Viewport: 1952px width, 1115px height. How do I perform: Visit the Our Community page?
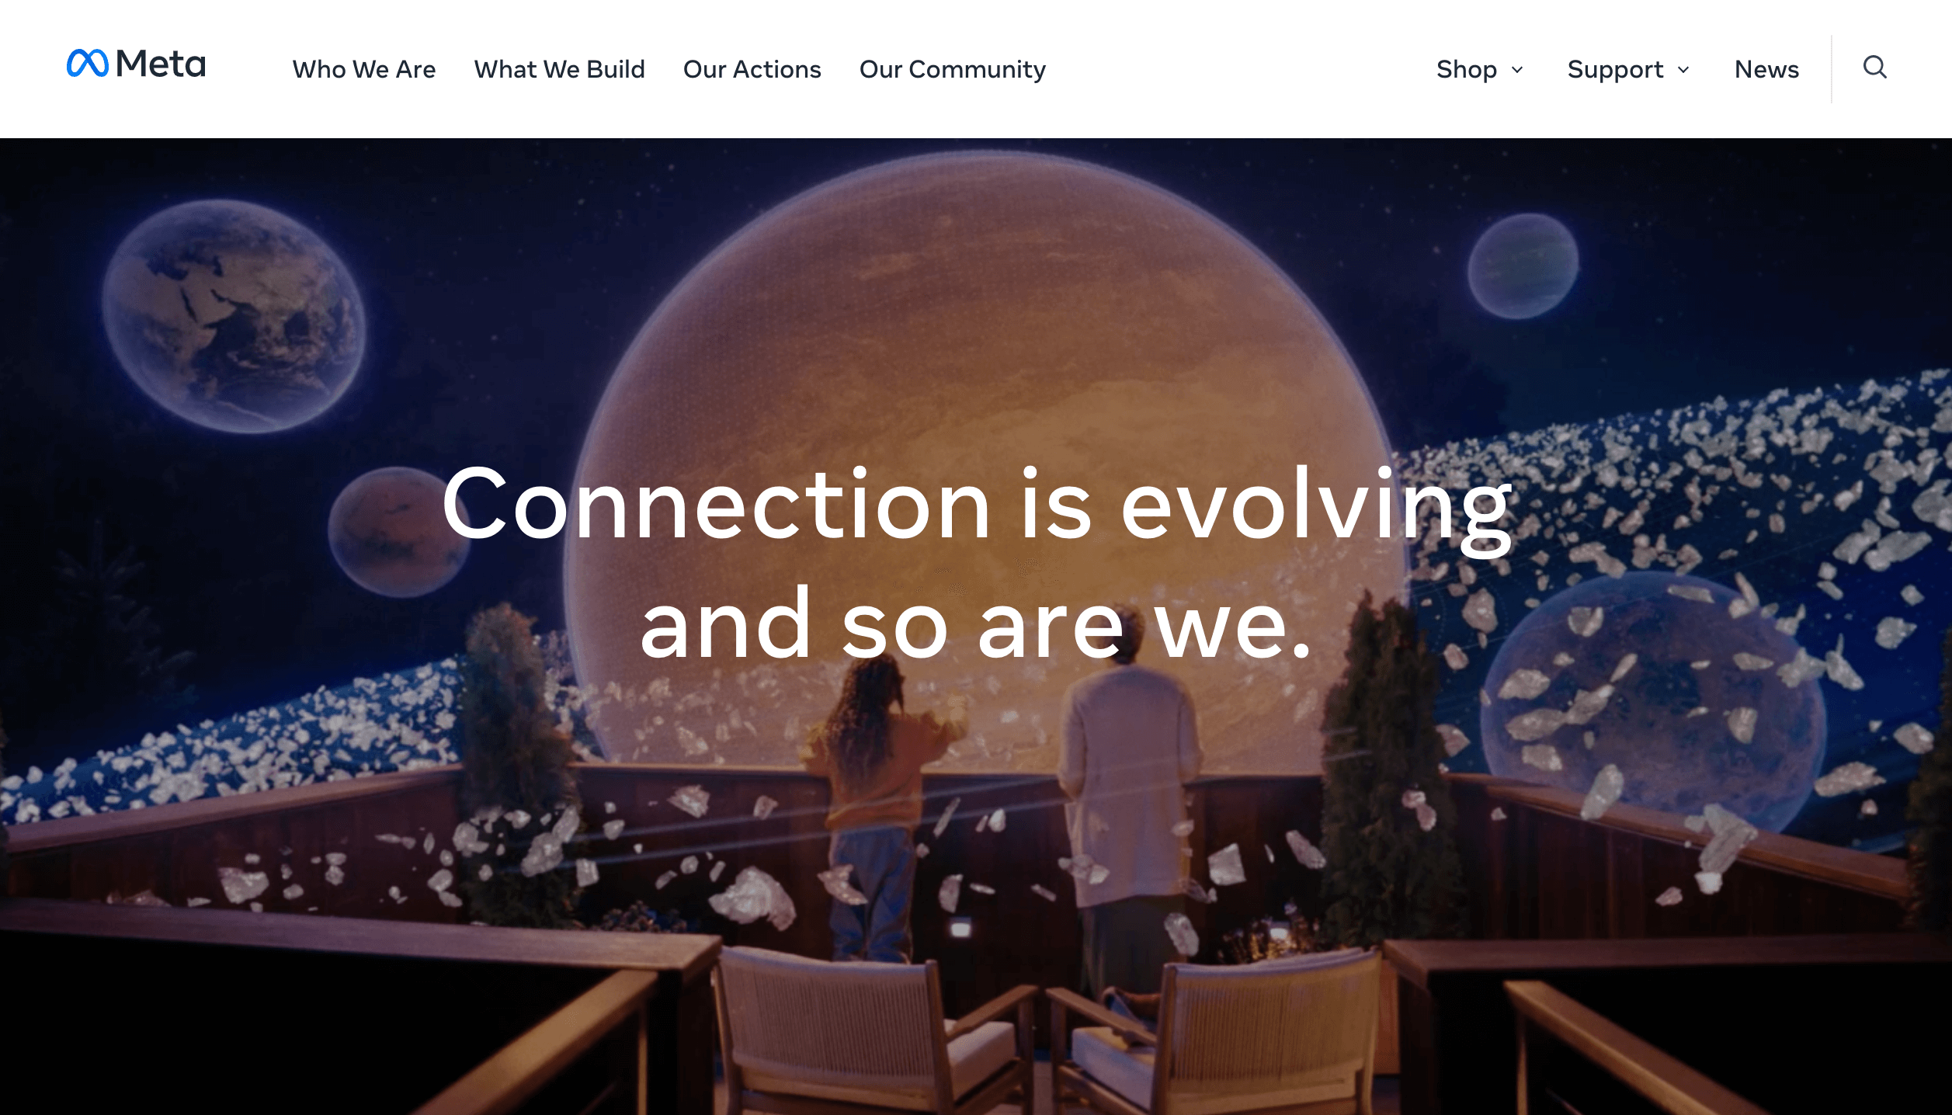click(952, 70)
